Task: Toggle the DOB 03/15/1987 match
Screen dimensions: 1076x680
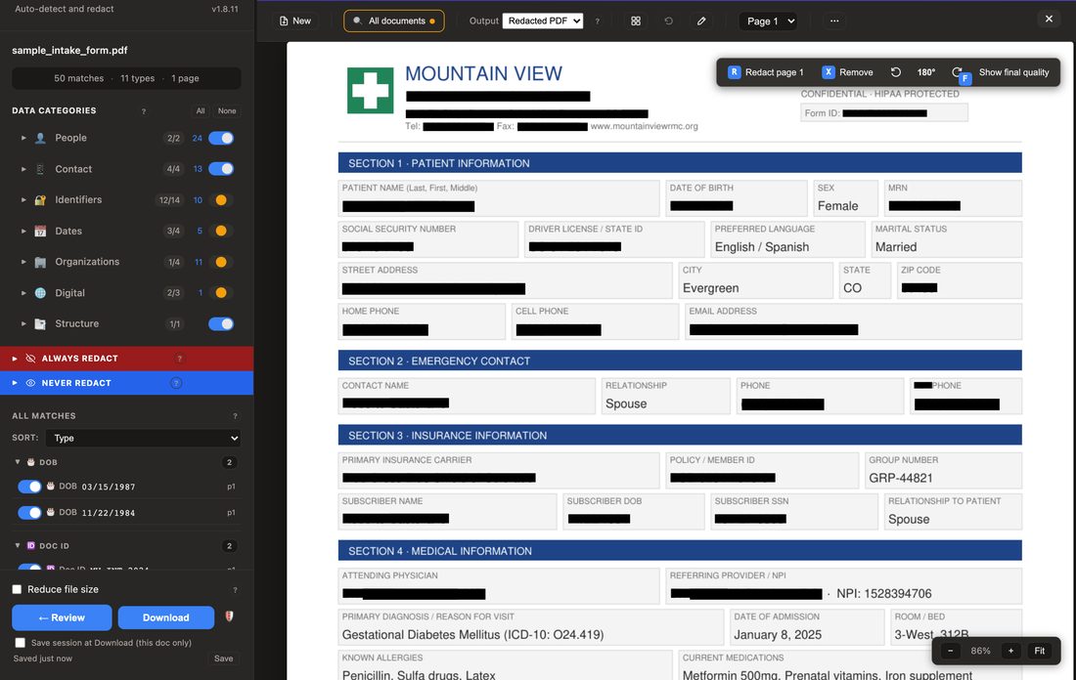Action: (29, 487)
